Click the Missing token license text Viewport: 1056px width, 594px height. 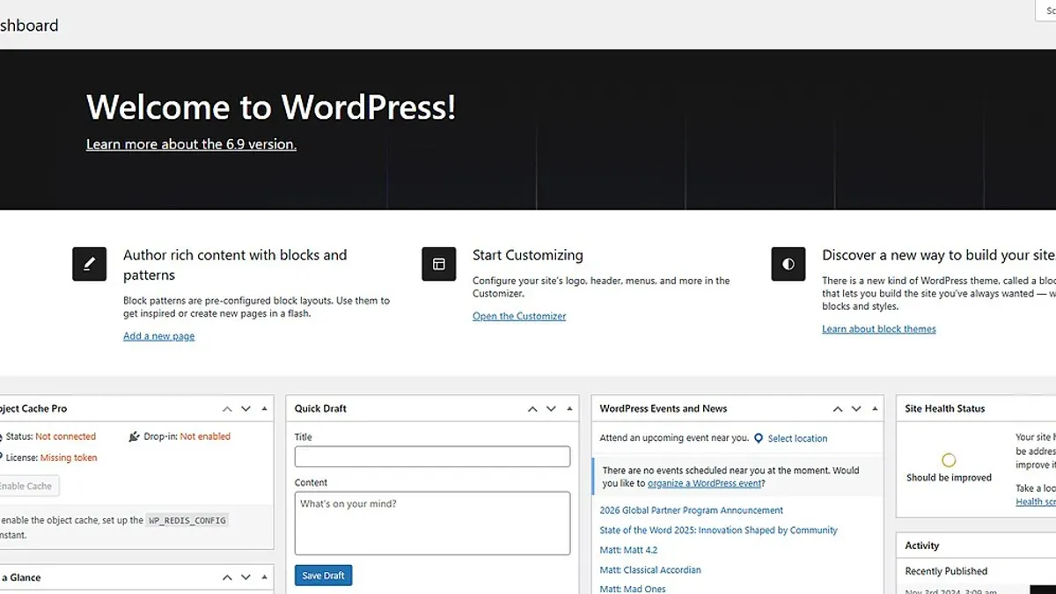pyautogui.click(x=69, y=458)
